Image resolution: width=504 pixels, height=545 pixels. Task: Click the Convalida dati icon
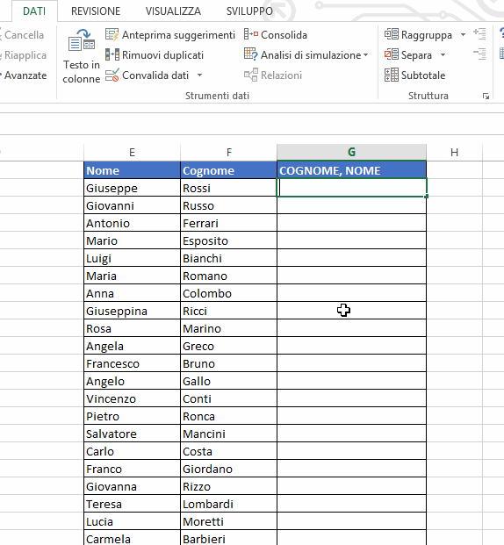click(112, 75)
